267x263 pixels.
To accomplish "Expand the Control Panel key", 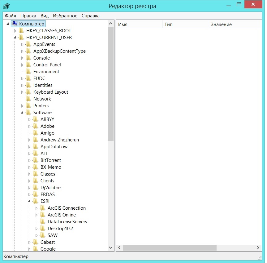I will (22, 65).
